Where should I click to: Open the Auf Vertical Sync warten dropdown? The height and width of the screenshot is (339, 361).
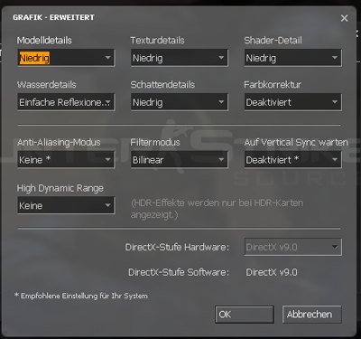click(x=293, y=159)
